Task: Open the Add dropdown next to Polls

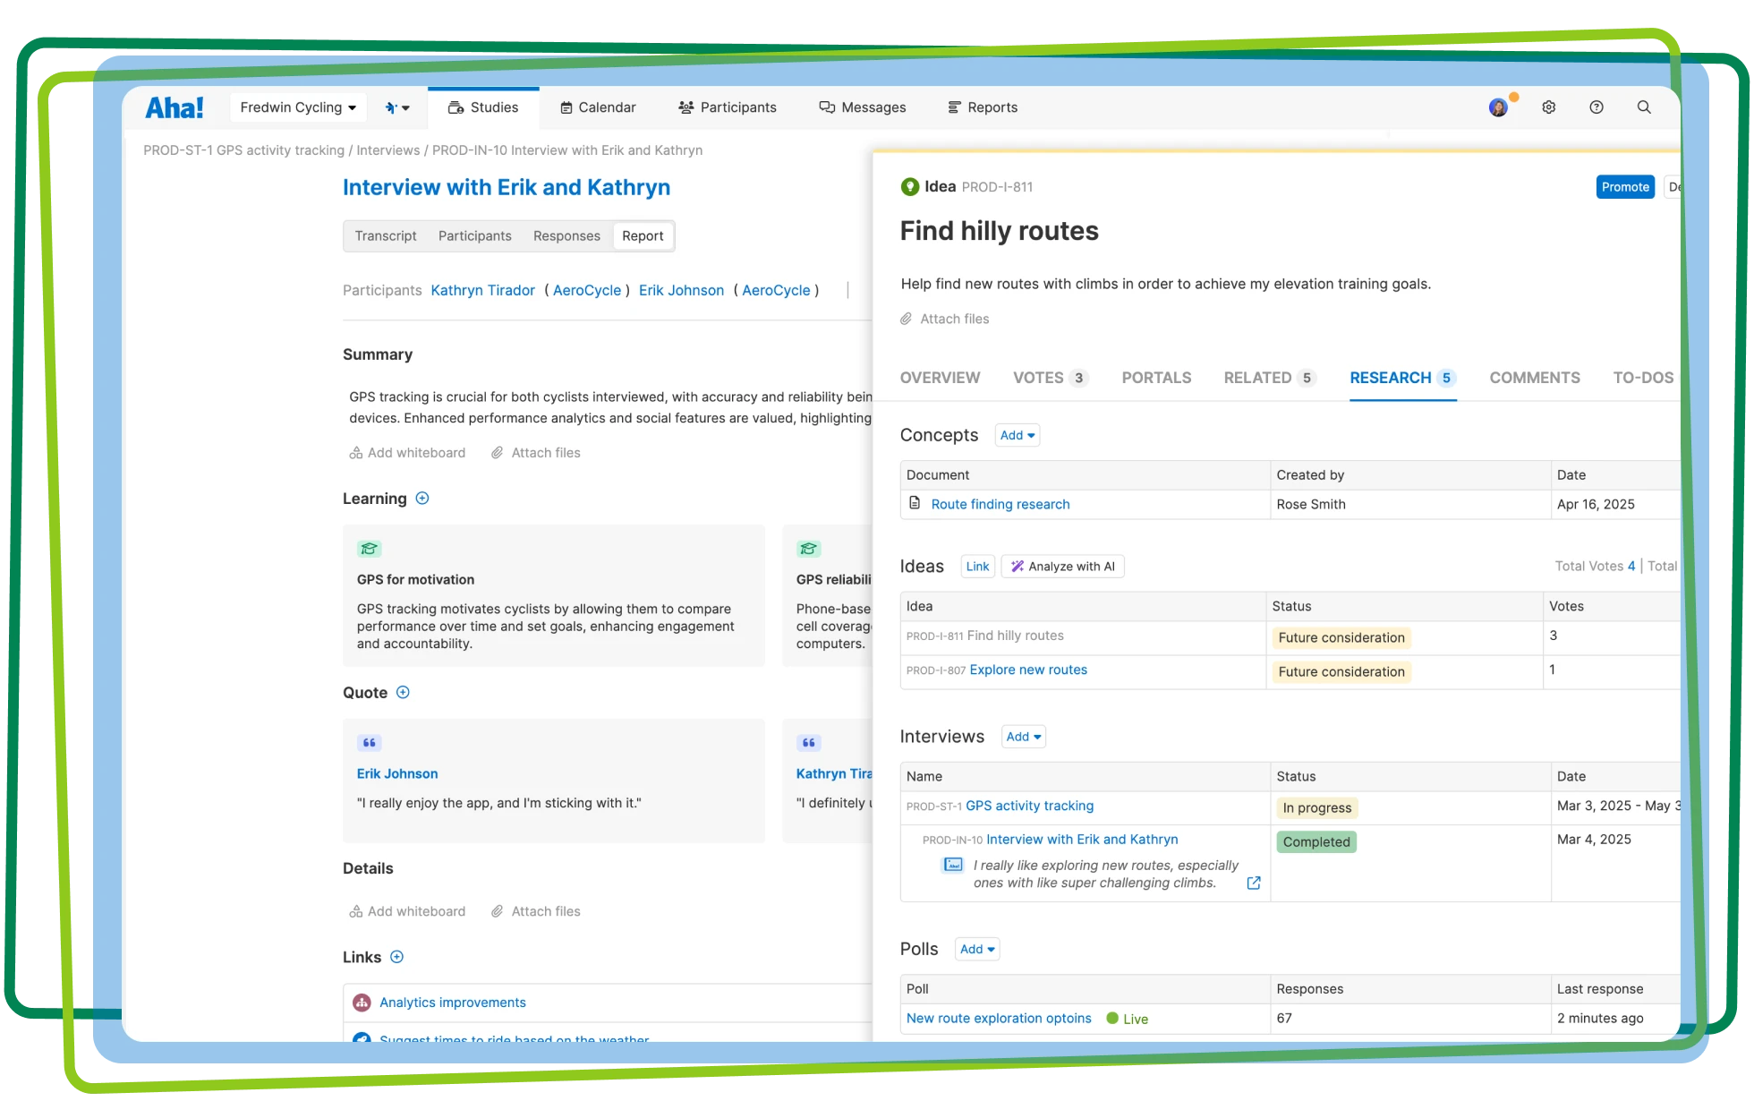Action: click(976, 949)
